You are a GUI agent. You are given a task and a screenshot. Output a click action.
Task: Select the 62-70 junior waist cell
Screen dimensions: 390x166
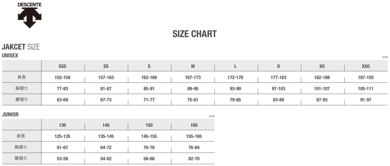(193, 159)
